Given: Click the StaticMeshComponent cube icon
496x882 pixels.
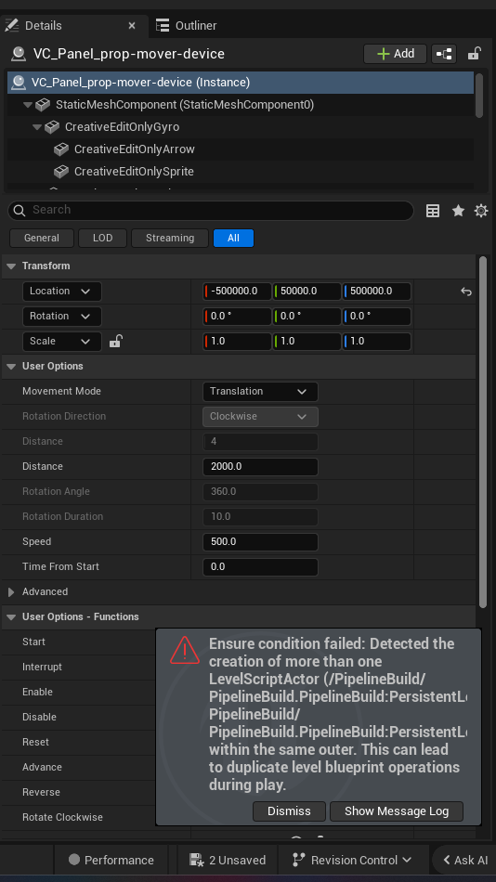Looking at the screenshot, I should (43, 105).
